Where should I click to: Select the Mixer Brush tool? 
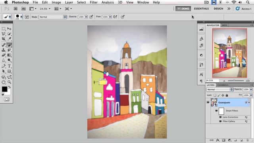(9, 45)
